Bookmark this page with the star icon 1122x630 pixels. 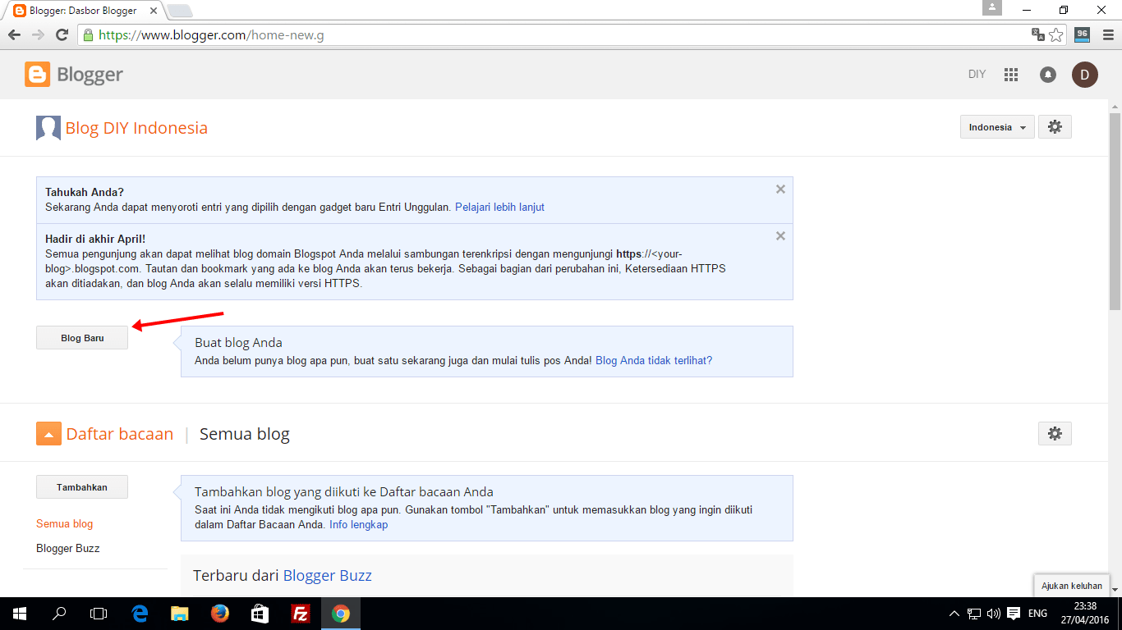click(x=1056, y=35)
